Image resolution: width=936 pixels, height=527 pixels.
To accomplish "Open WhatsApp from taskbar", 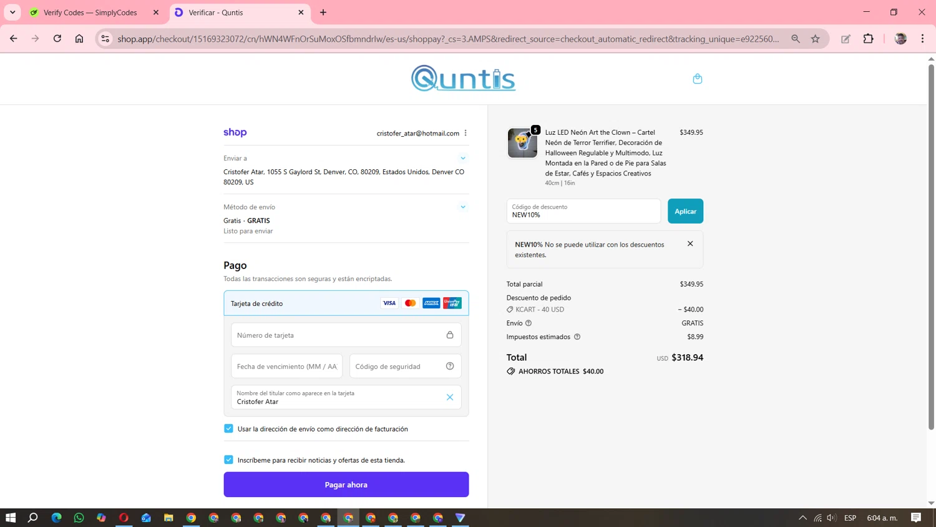I will [79, 518].
